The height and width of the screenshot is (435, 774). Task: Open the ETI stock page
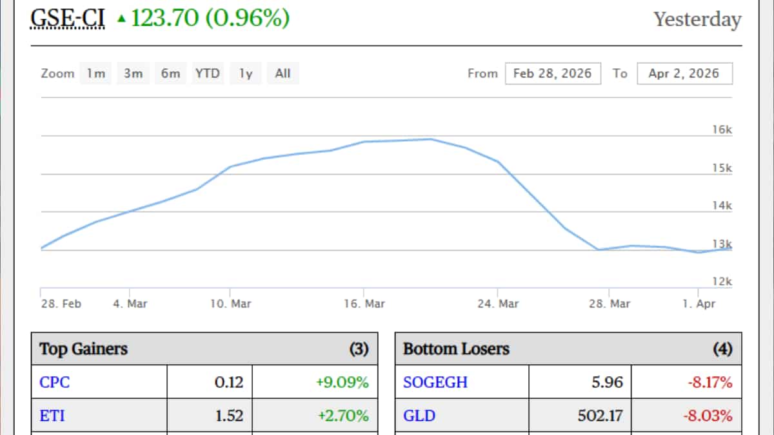point(53,416)
